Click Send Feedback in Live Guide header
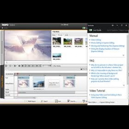 point(112,30)
